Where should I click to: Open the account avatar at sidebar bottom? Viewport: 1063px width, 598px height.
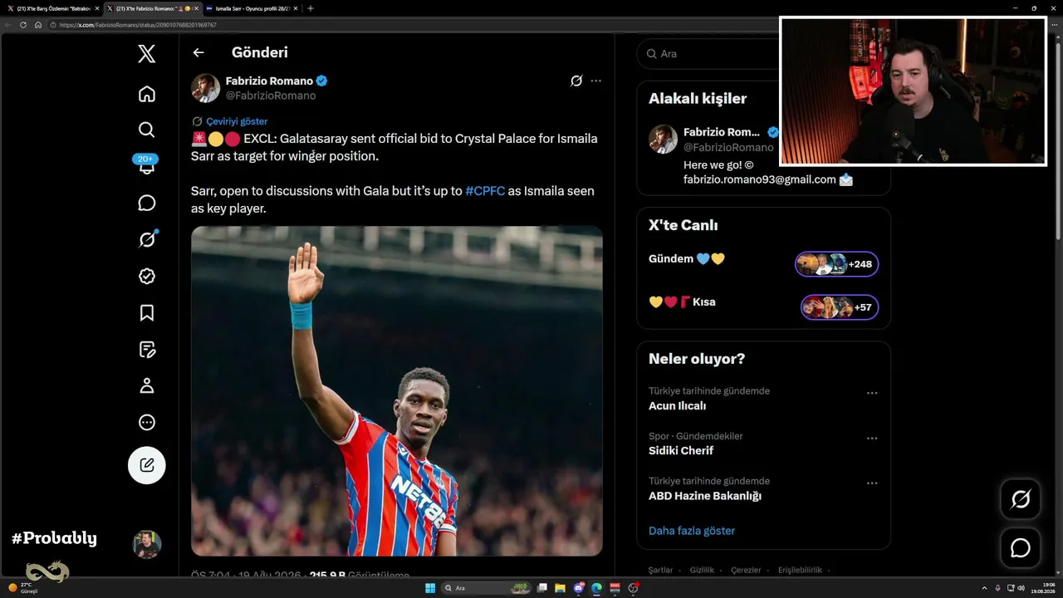pyautogui.click(x=147, y=544)
